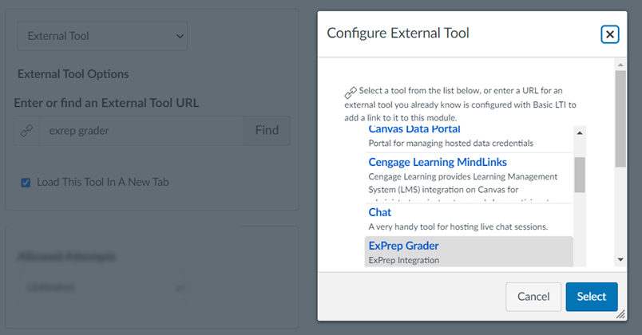Click the tool list scrollbar thumb
Viewport: 642px width, 335px height.
(x=580, y=175)
